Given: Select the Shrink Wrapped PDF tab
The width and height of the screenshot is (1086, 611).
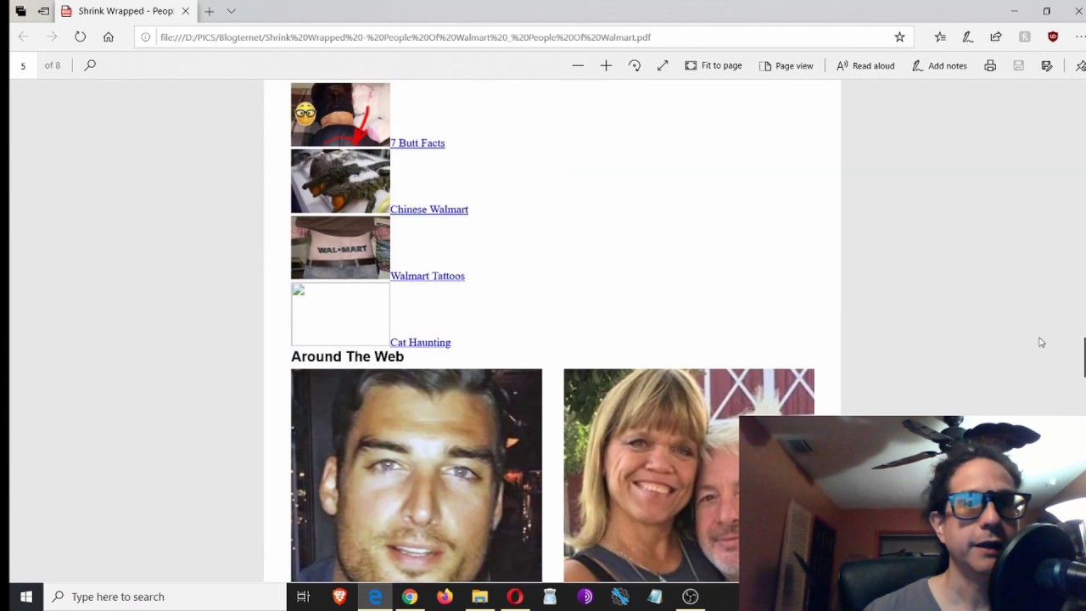Looking at the screenshot, I should [x=125, y=11].
